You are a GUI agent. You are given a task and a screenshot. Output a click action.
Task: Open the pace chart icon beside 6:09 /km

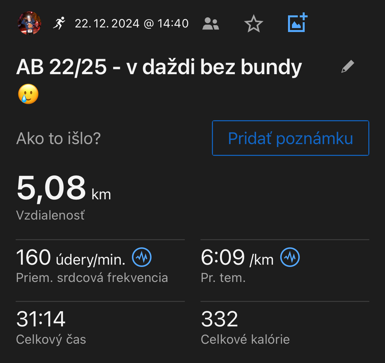click(290, 257)
